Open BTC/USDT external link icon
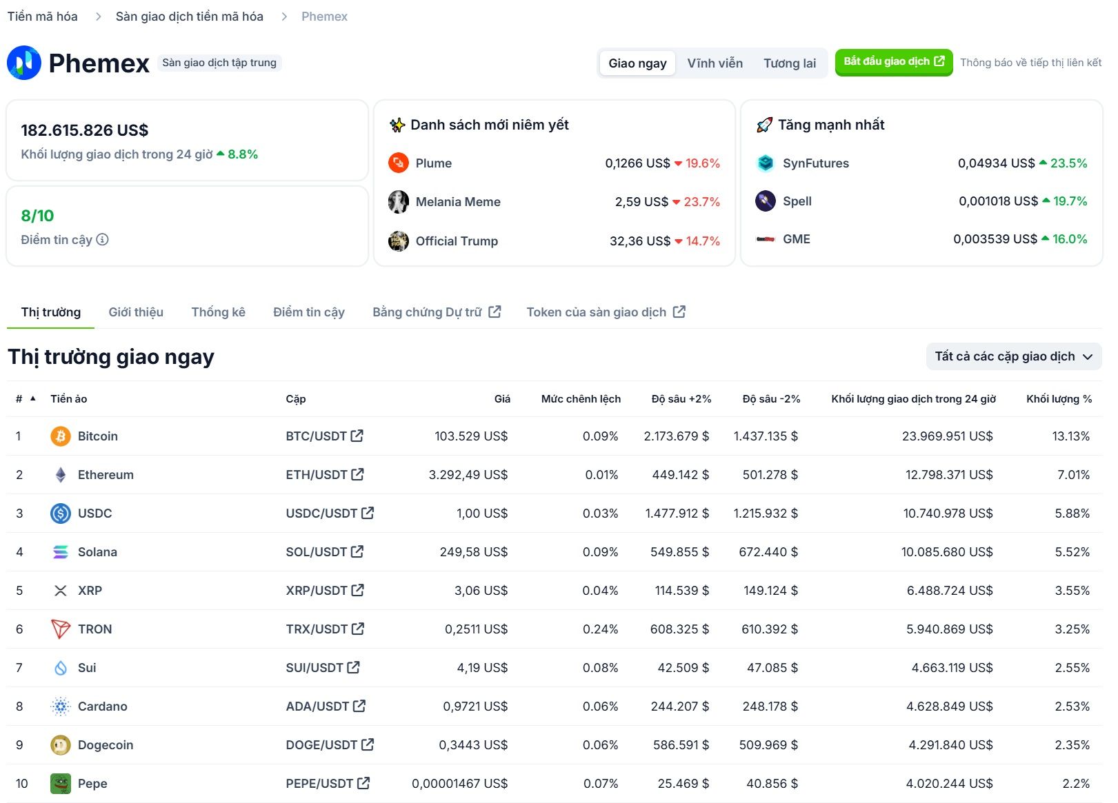1118x803 pixels. pos(357,436)
